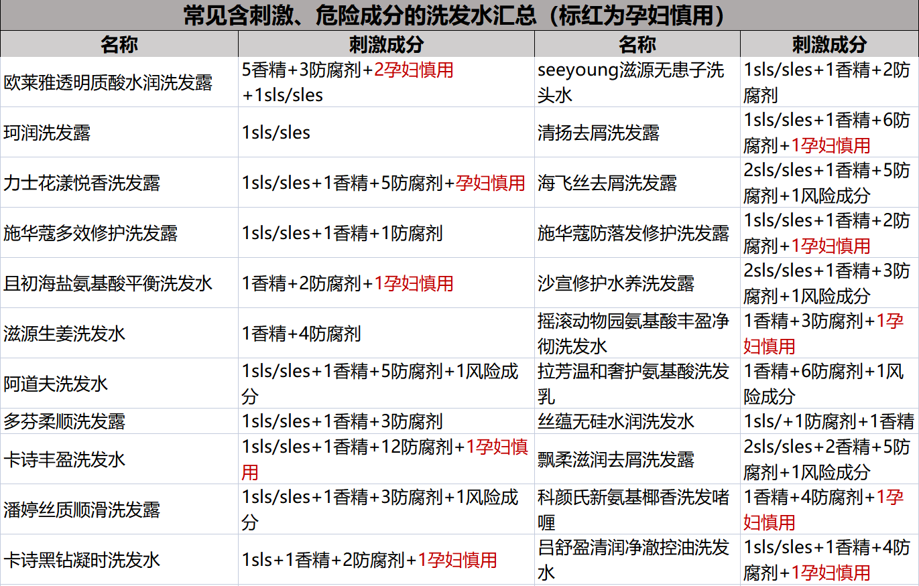
Task: Click the ingredients cell for 卡诗黑钻凝时洗发水
Action: coord(387,559)
